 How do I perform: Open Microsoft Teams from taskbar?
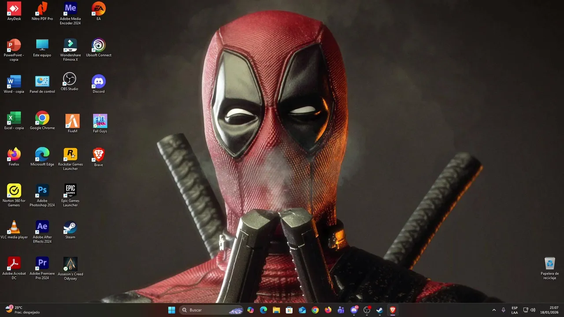click(341, 310)
